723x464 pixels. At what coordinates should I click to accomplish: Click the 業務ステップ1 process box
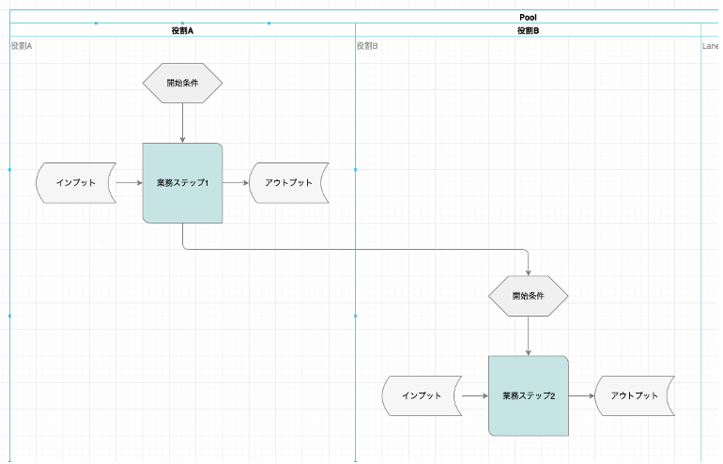[182, 183]
